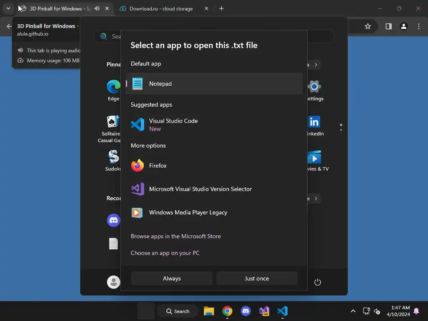Open Chrome three-dot menu
Screen dimensions: 428x321
pos(419,26)
